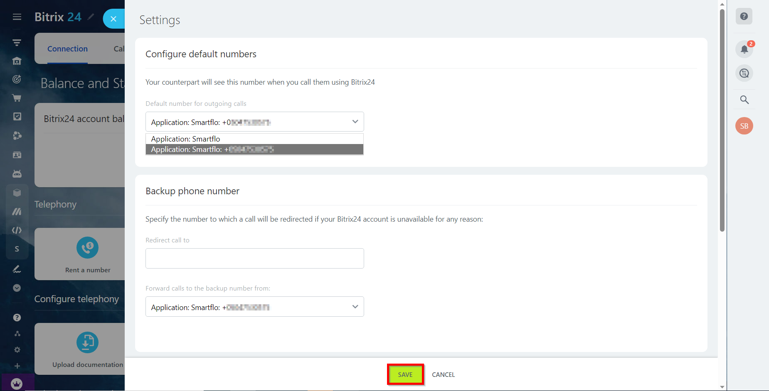Click the Rent a number phone icon
Screen dimensions: 769x391
click(x=87, y=248)
